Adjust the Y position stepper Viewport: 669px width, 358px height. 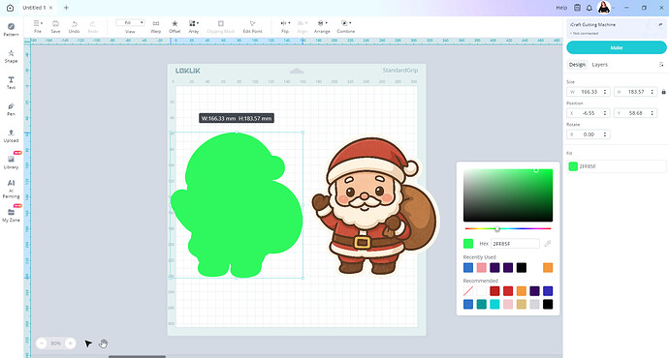pos(652,113)
